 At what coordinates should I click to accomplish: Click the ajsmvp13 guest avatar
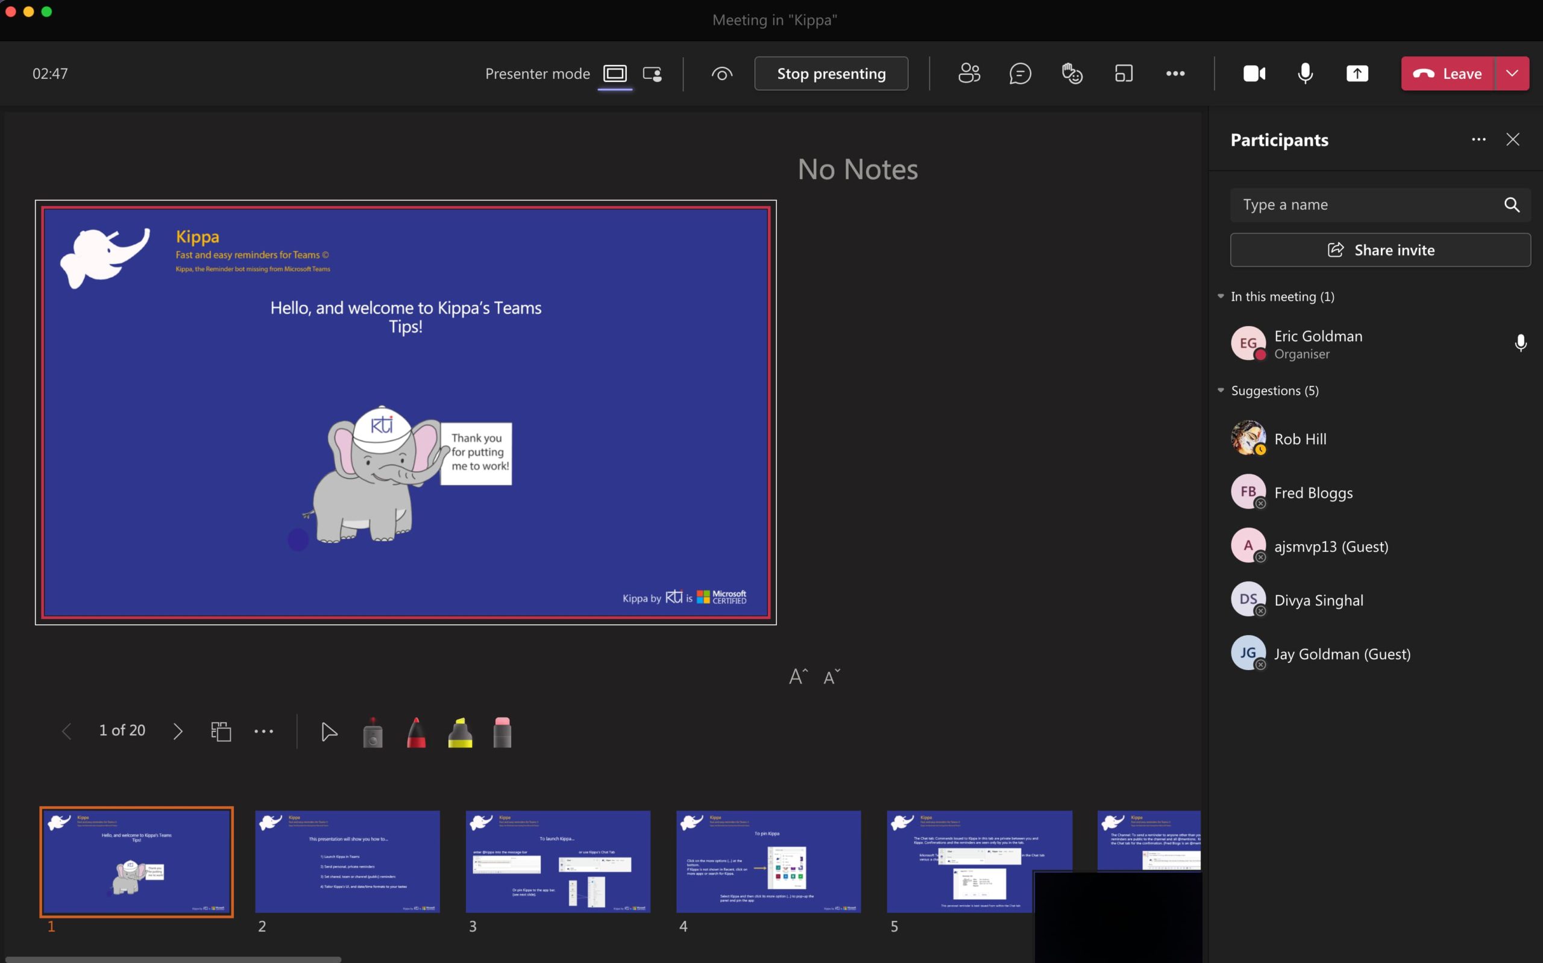click(x=1248, y=545)
